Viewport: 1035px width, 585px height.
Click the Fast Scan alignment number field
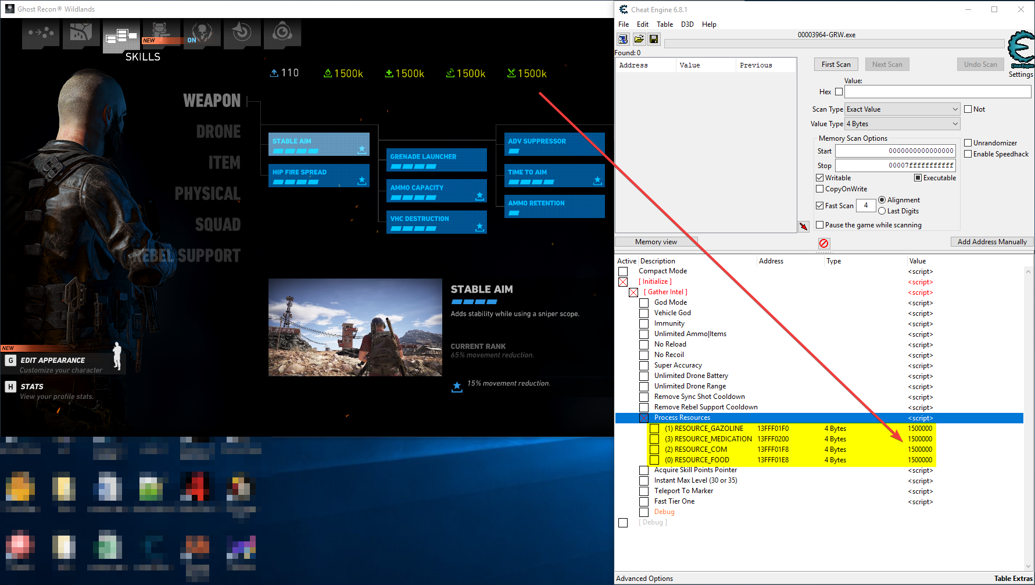[x=866, y=205]
